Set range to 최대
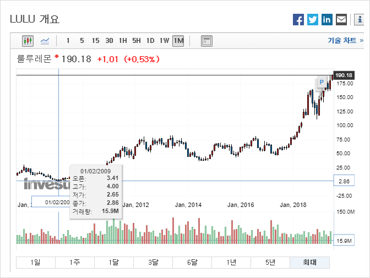This screenshot has width=370, height=278. click(x=309, y=263)
